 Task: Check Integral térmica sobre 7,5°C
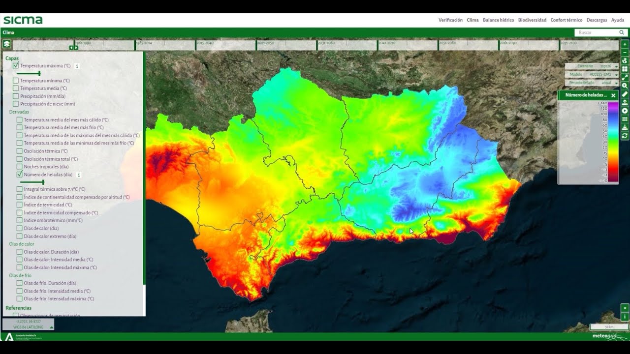point(20,189)
